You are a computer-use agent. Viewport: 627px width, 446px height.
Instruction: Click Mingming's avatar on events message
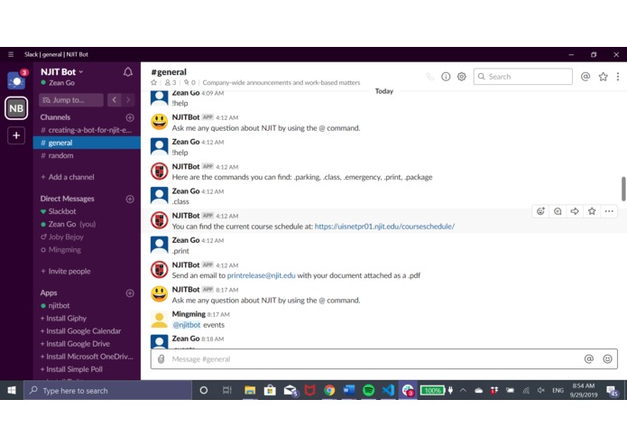pos(159,320)
